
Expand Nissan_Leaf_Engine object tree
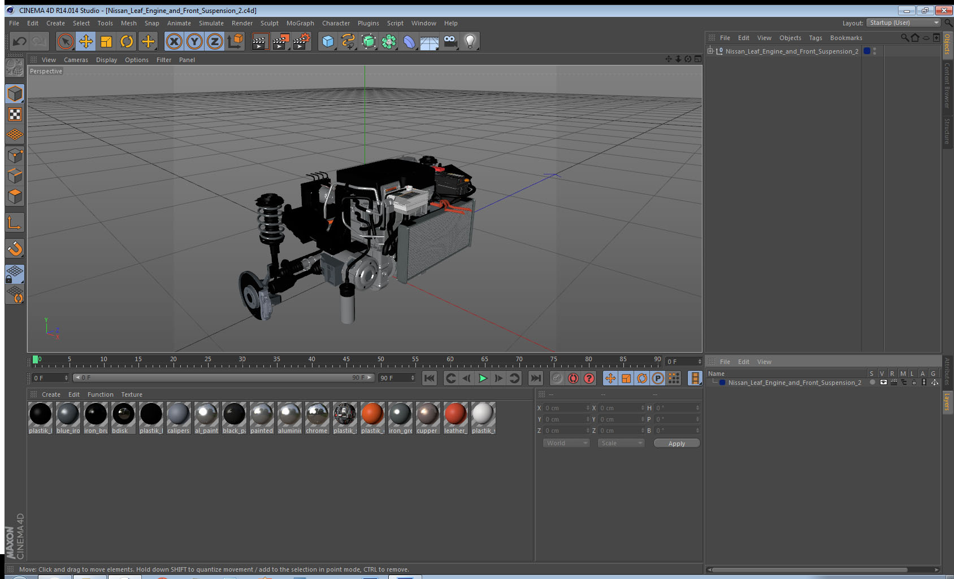click(x=710, y=51)
